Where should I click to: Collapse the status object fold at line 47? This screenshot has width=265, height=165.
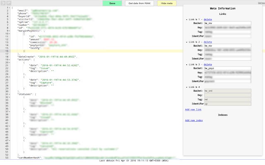click(10, 140)
